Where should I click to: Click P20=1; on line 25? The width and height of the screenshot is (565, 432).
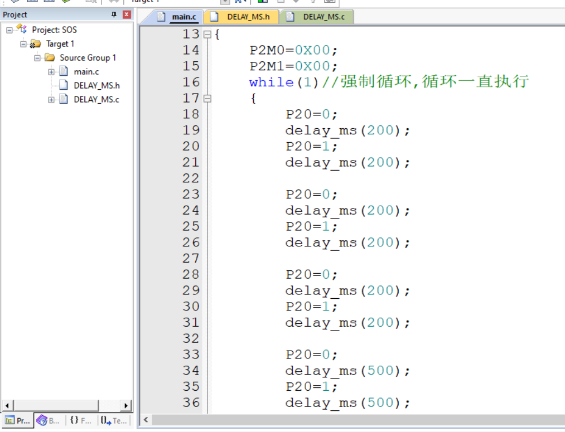(312, 227)
